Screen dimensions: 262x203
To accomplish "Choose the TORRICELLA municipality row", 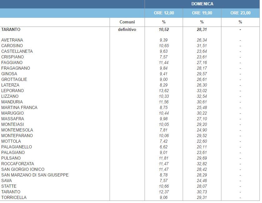I will (14, 198).
